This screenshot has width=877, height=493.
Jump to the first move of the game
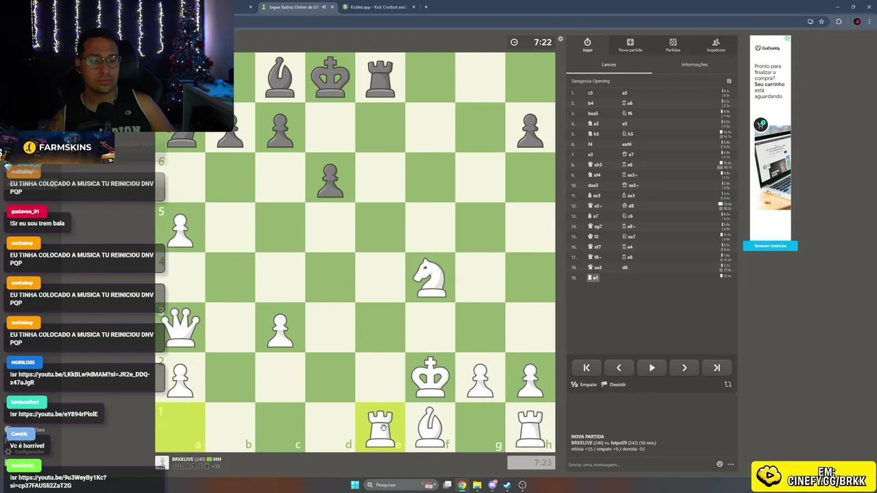(586, 368)
